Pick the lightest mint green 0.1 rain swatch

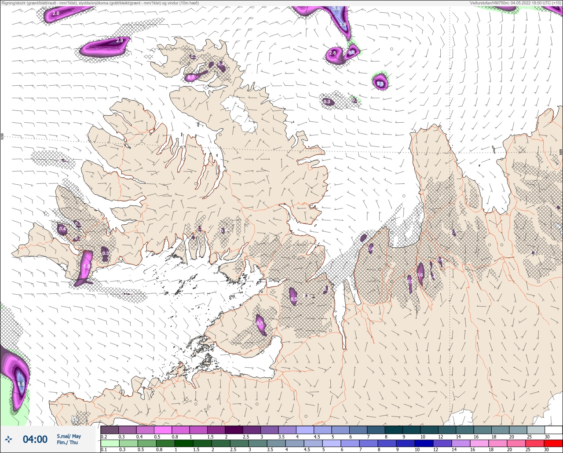coord(110,443)
